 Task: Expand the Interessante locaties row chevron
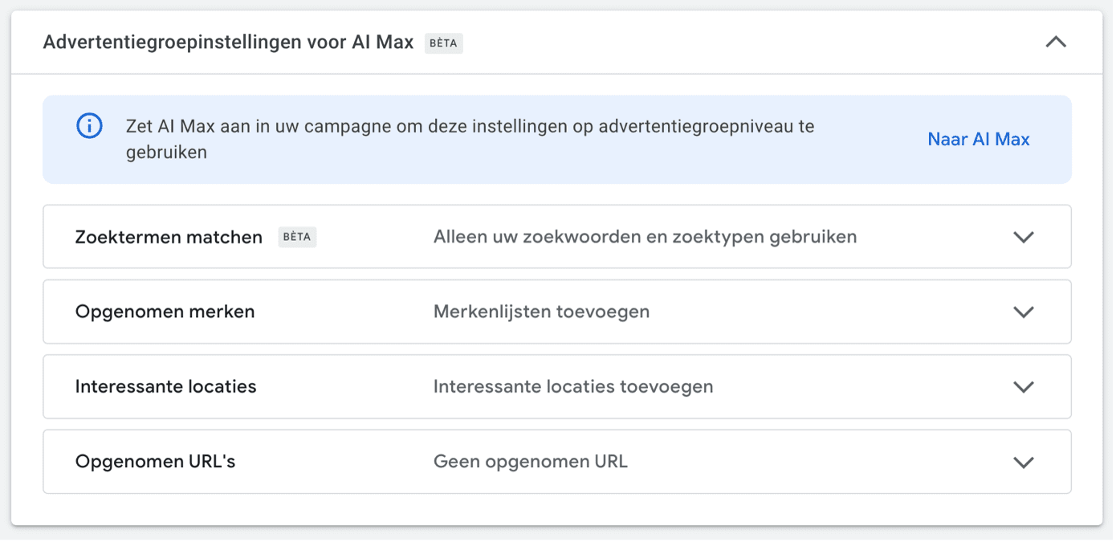click(x=1023, y=386)
